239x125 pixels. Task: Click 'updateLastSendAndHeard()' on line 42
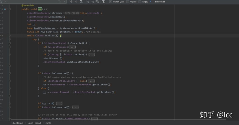coord(66,21)
